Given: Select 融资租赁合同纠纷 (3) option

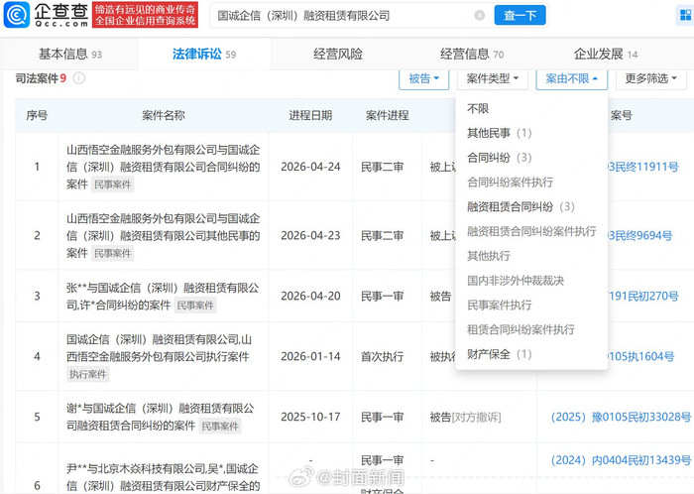Looking at the screenshot, I should (520, 206).
